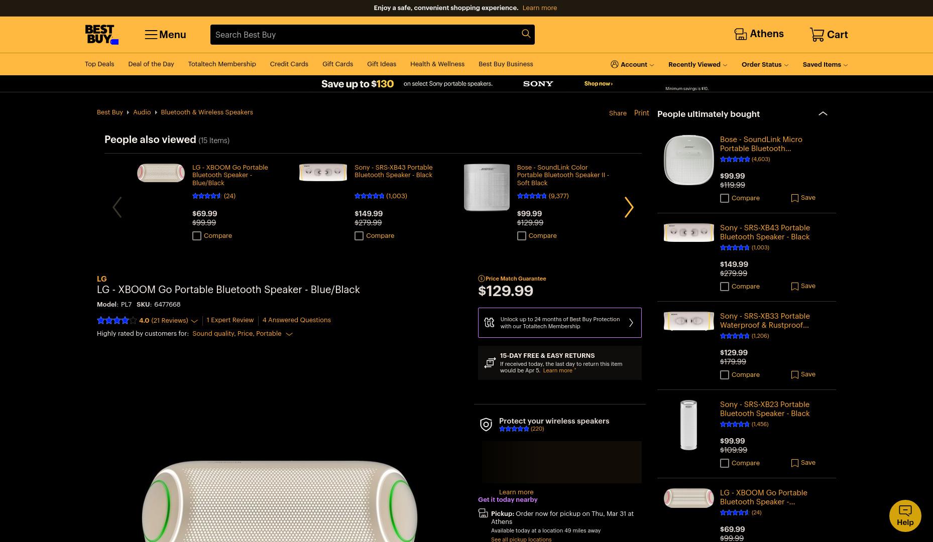Expand the Saved Items dropdown
The height and width of the screenshot is (542, 933).
tap(845, 65)
